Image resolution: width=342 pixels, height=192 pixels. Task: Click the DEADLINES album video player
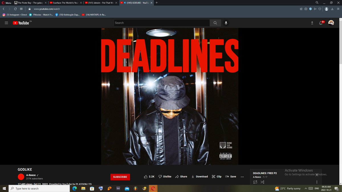tap(170, 96)
